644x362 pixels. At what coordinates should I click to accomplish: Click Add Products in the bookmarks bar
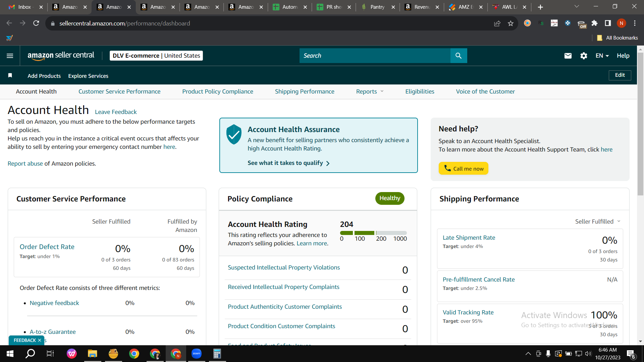tap(44, 76)
